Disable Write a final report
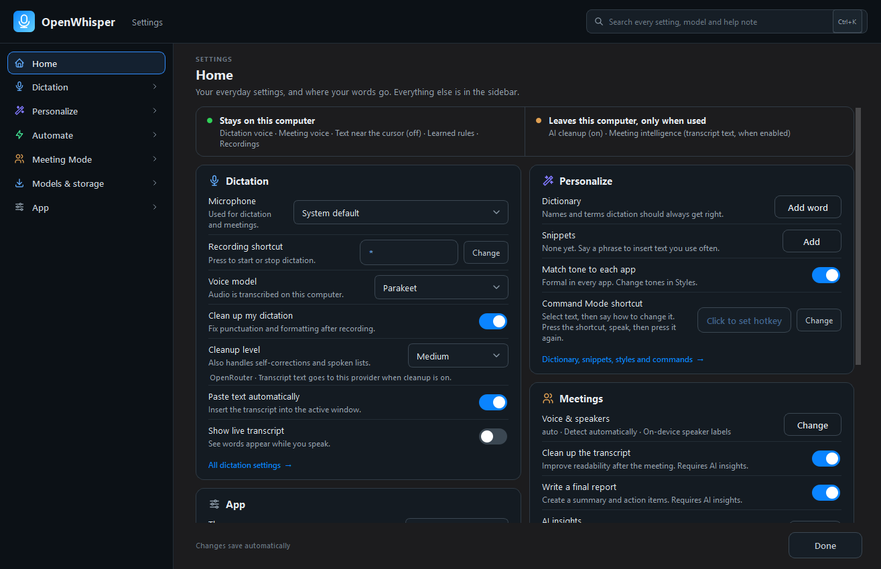This screenshot has width=881, height=569. pyautogui.click(x=826, y=493)
